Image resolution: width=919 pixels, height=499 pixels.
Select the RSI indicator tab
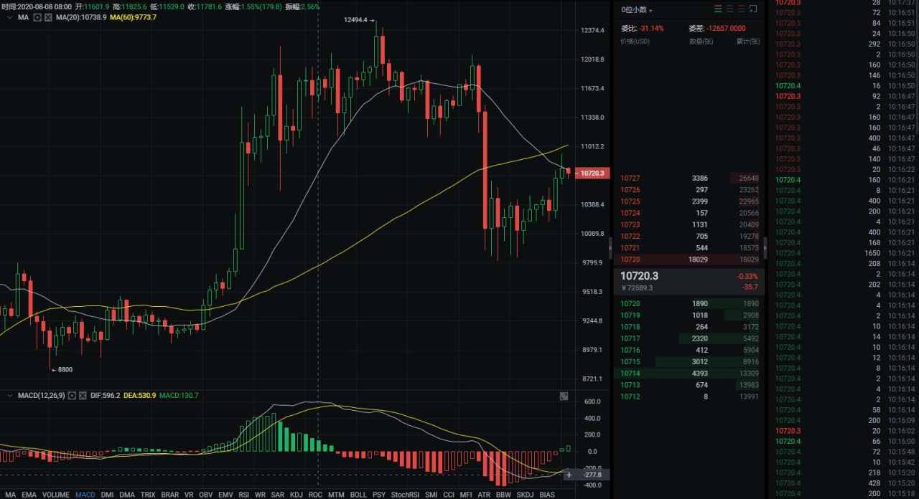tap(244, 495)
